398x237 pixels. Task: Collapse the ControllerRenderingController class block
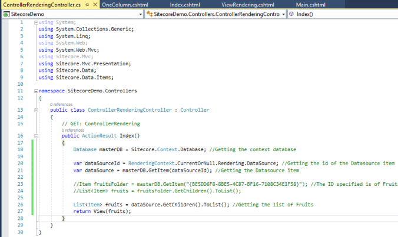click(x=35, y=110)
